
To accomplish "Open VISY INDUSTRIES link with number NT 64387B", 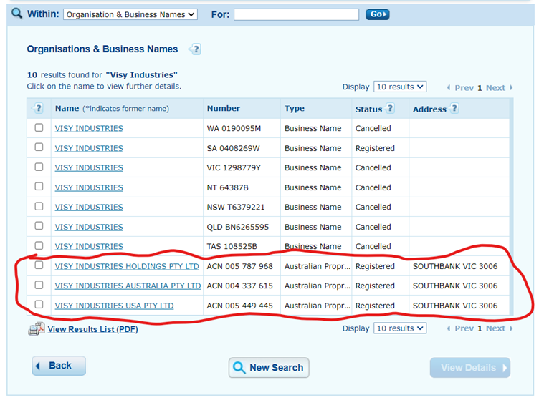I will tap(89, 187).
